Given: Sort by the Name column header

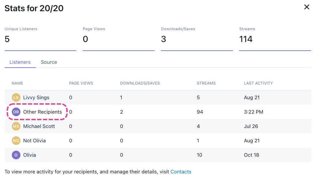Looking at the screenshot, I should click(18, 83).
